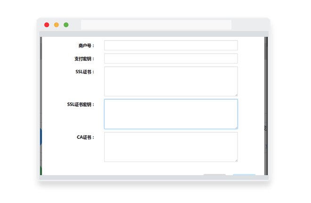The image size is (311, 203).
Task: Click the SSL证书 label
Action: click(85, 72)
